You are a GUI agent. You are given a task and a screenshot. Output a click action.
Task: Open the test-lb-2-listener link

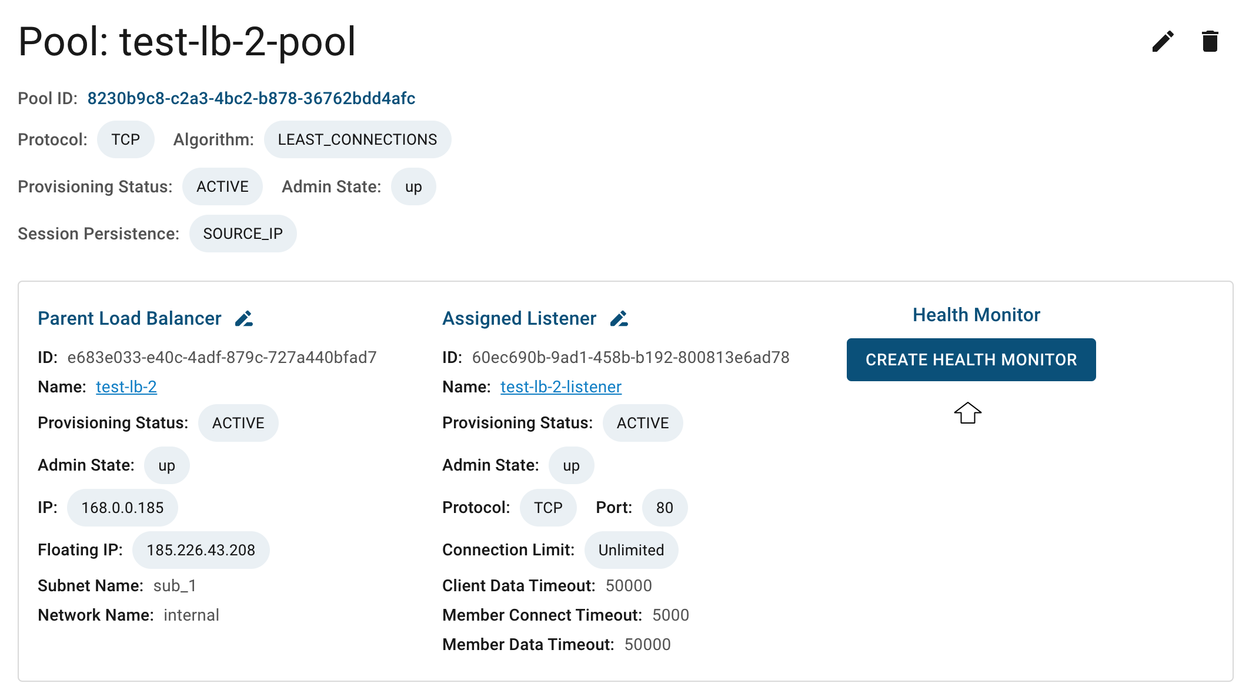point(561,387)
